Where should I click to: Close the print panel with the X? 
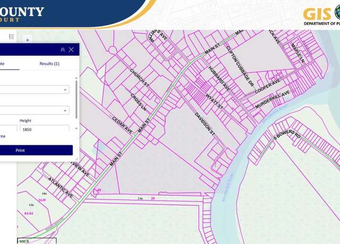[x=71, y=49]
